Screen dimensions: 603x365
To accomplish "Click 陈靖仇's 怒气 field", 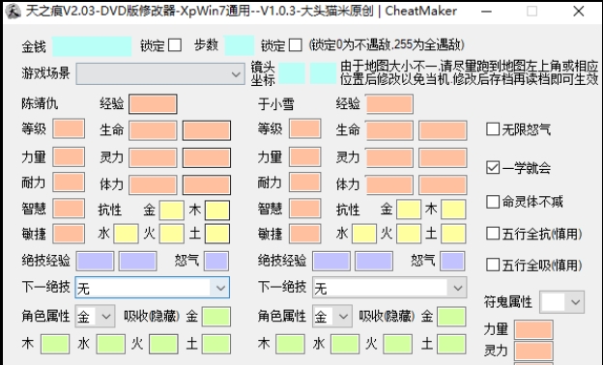I will 216,262.
